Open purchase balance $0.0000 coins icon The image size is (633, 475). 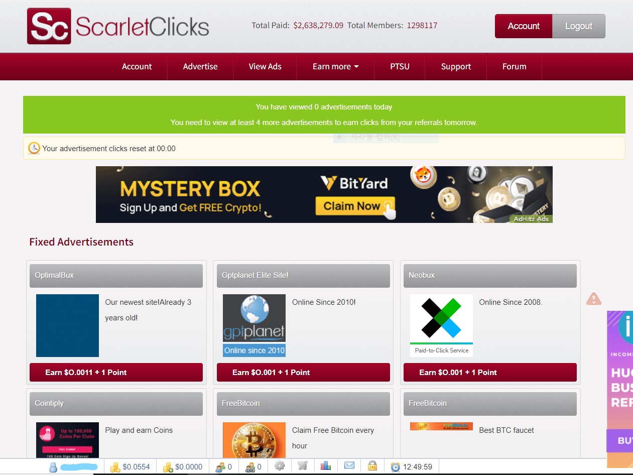(168, 467)
